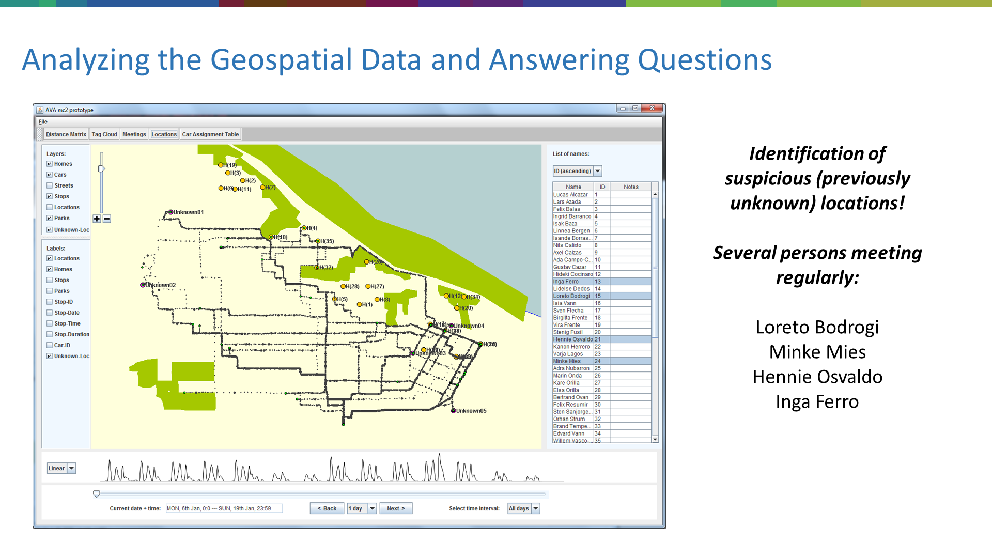Toggle the Cars layer checkbox

(50, 175)
